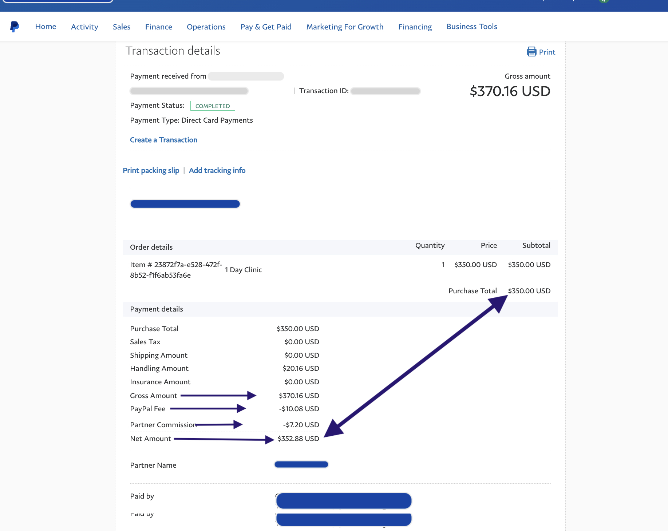Click the redacted Partner Name value
This screenshot has height=531, width=668.
coord(301,464)
